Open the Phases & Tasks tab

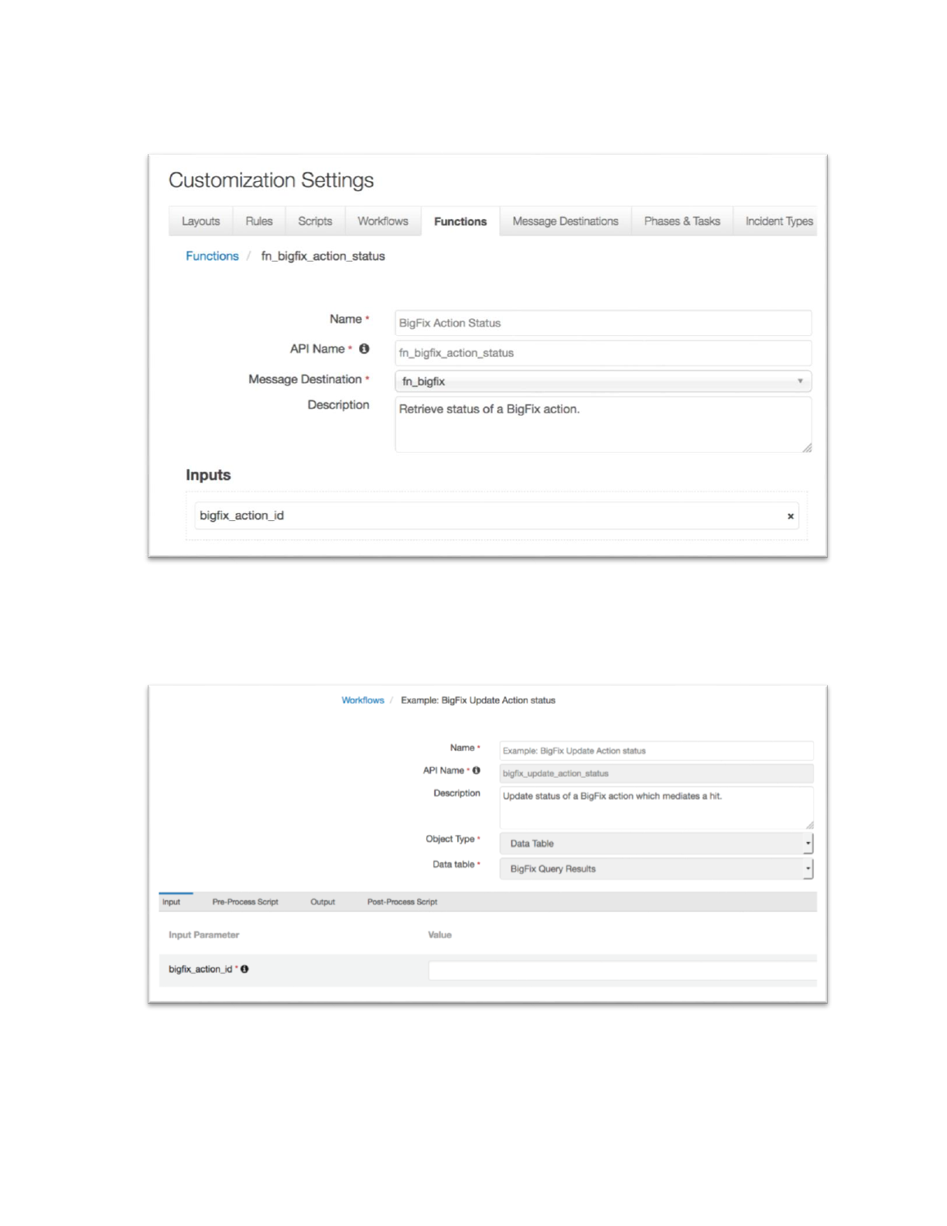pyautogui.click(x=682, y=221)
